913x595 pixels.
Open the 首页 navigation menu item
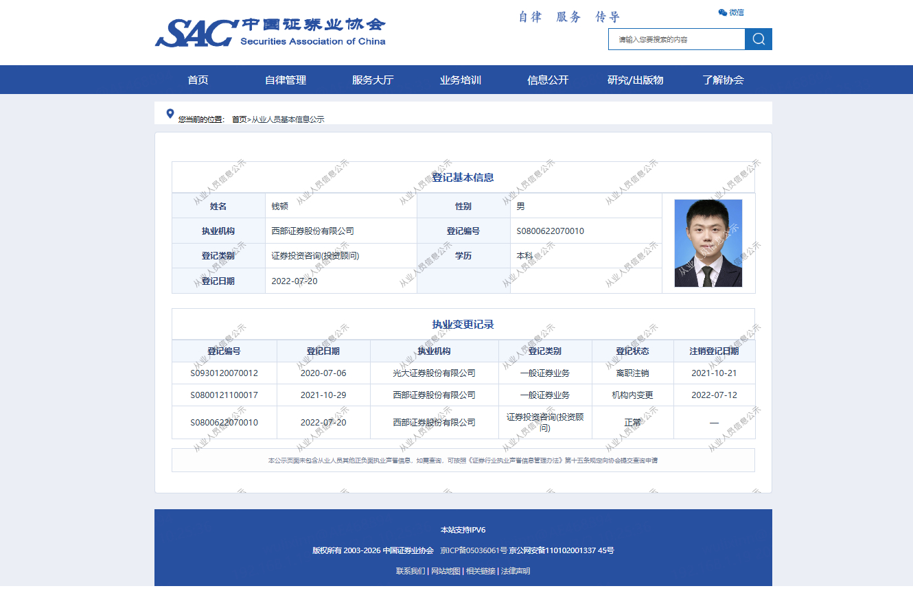pos(198,80)
